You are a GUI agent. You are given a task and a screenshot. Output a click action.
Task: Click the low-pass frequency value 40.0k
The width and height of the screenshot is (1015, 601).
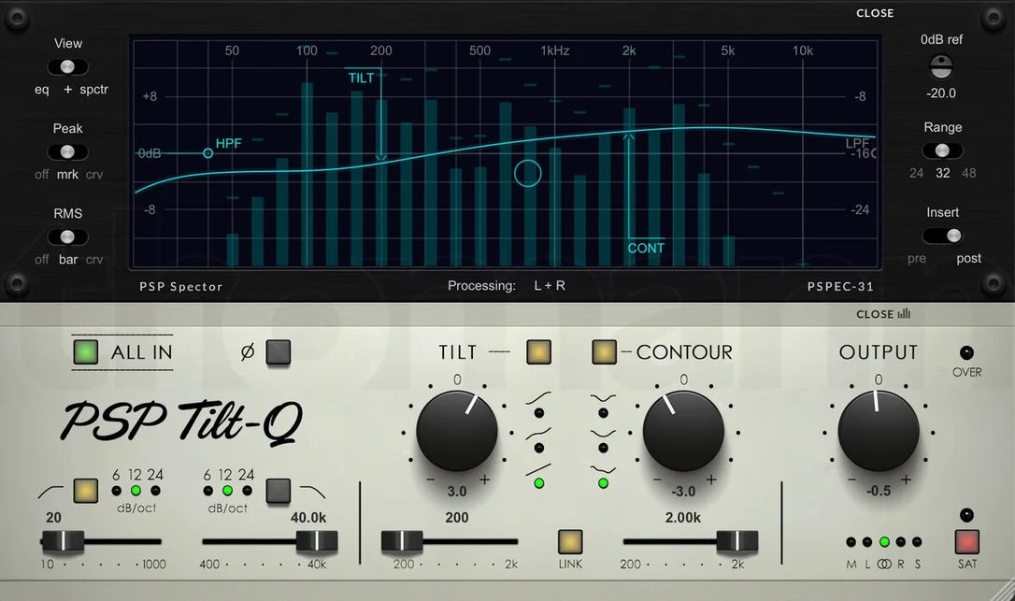[x=308, y=518]
